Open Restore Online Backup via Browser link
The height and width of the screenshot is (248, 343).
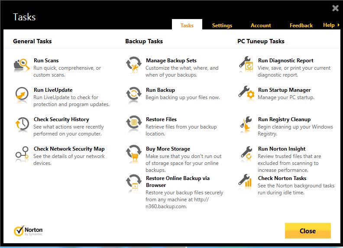tap(178, 181)
